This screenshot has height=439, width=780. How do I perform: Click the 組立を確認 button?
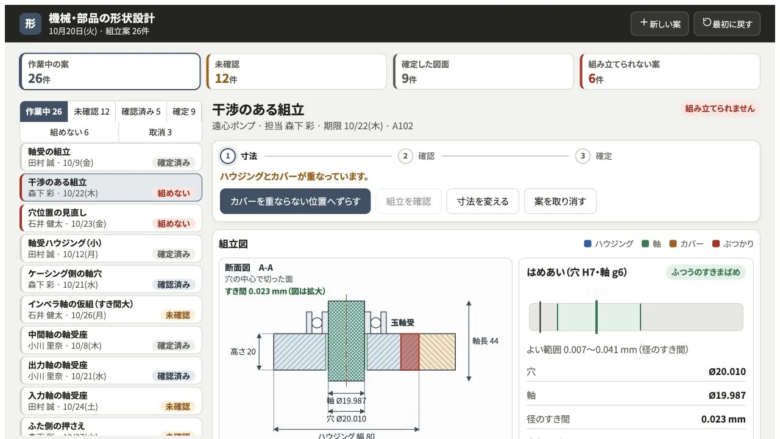pyautogui.click(x=408, y=201)
